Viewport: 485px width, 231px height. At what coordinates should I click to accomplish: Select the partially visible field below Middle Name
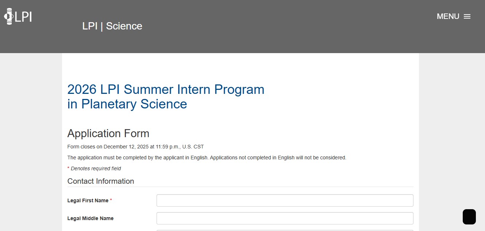click(x=285, y=230)
